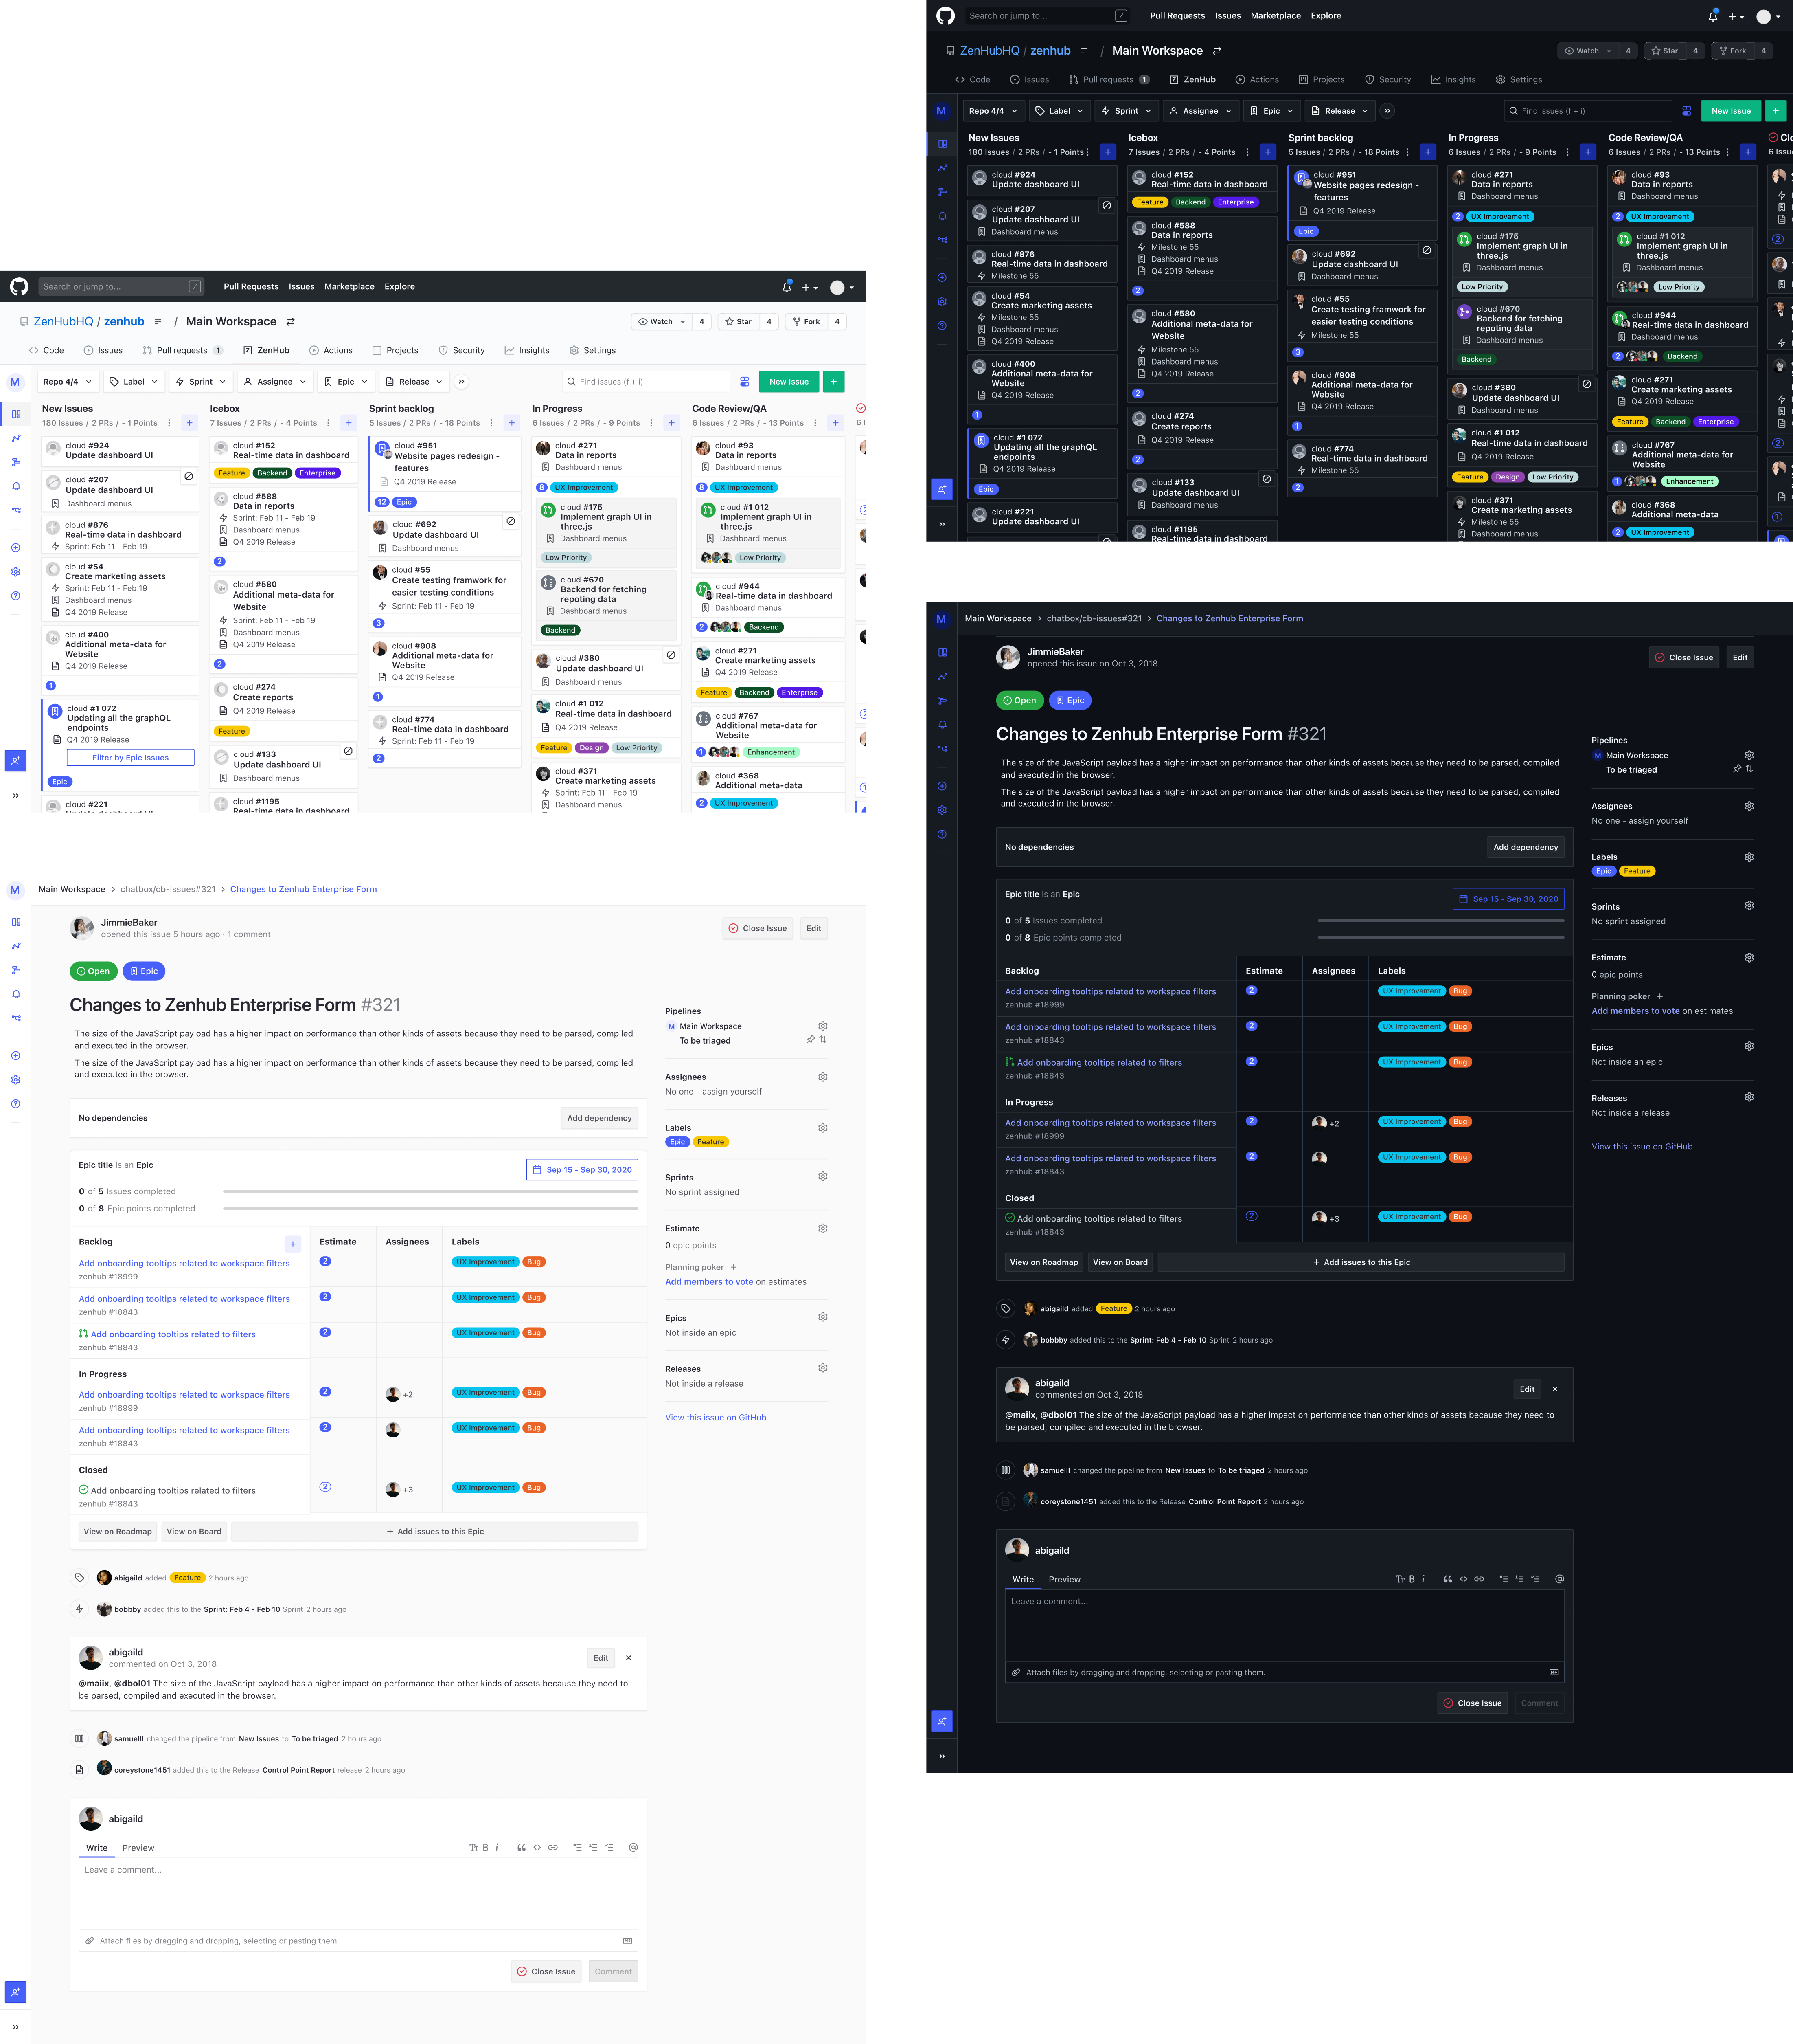Viewport: 1793px width, 2044px height.
Task: Open View this issue on GitHub link, dark theme
Action: tap(1641, 1147)
